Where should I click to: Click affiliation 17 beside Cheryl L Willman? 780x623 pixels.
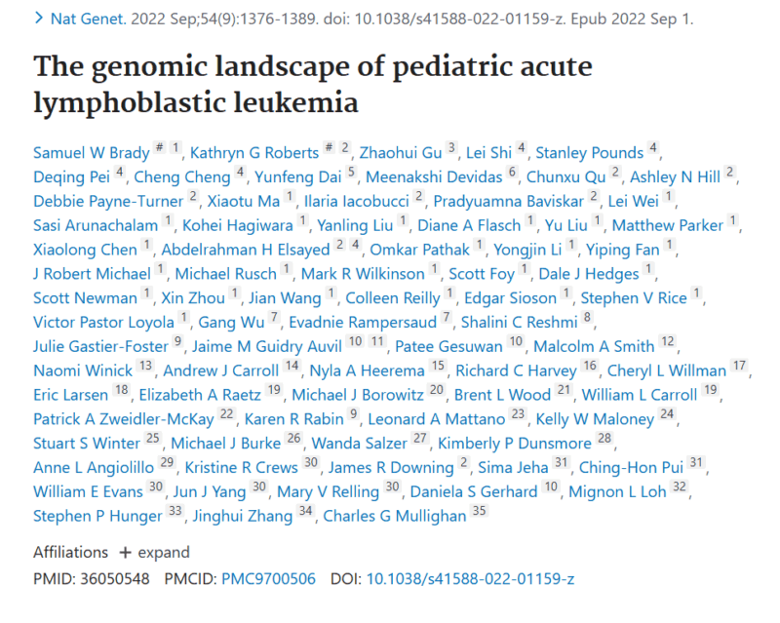click(739, 366)
